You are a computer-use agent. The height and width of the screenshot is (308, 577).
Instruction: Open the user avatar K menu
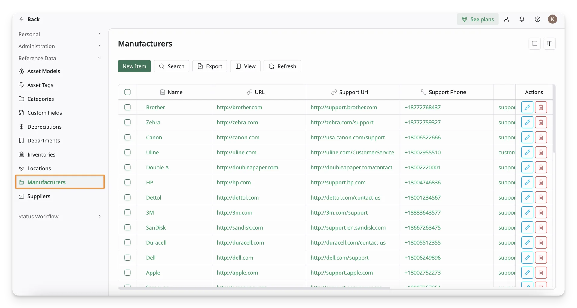tap(552, 19)
